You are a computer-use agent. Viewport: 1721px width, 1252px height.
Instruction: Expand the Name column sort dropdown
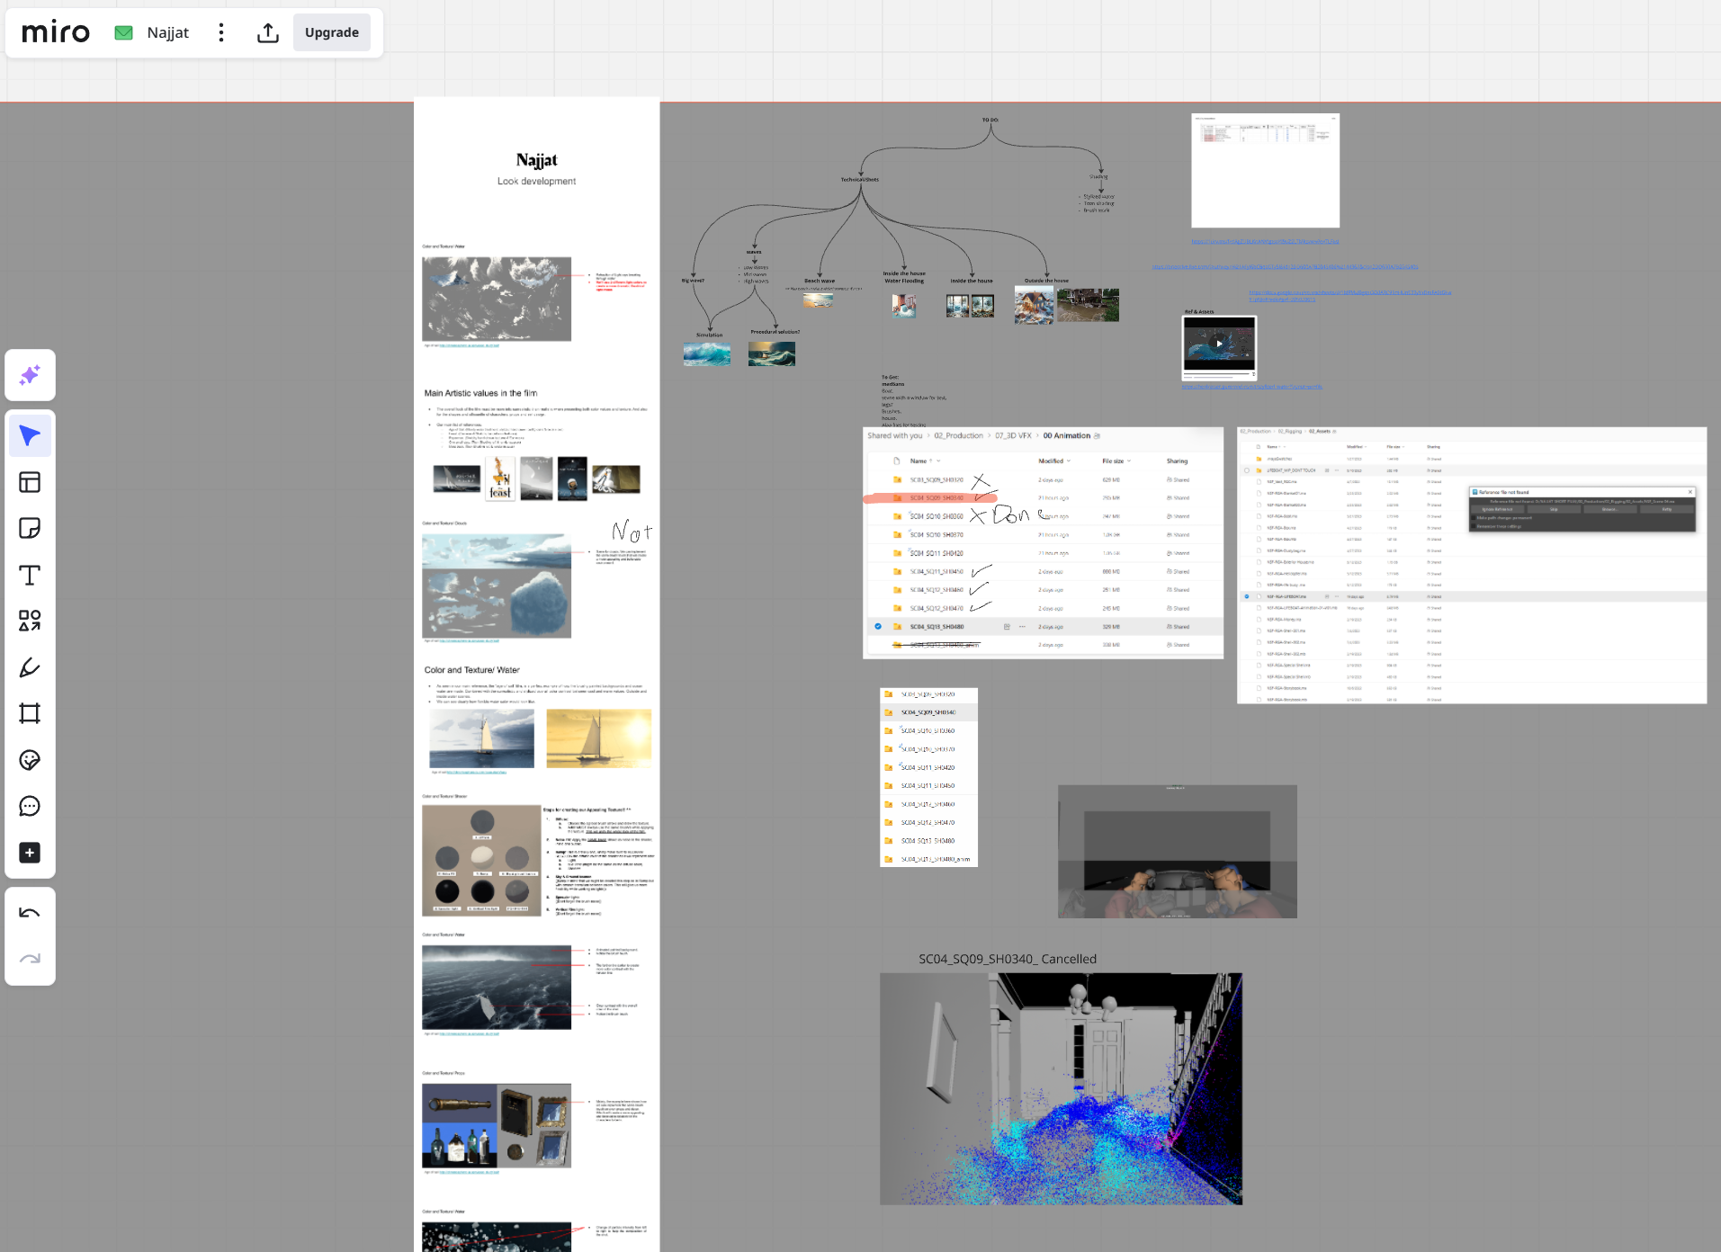(x=938, y=461)
